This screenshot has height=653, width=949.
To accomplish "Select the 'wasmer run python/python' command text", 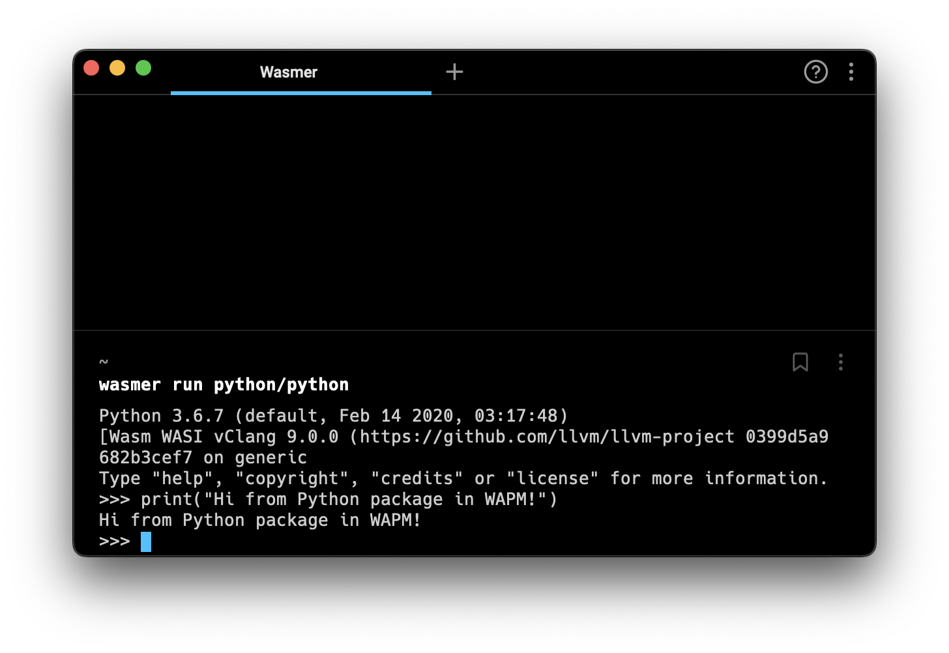I will 224,385.
